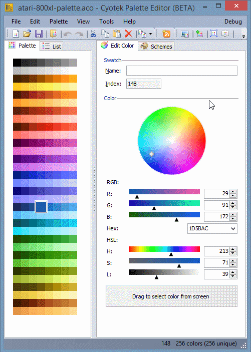This screenshot has height=352, width=251.
Task: Delete the color with the red X icon
Action: pyautogui.click(x=128, y=34)
